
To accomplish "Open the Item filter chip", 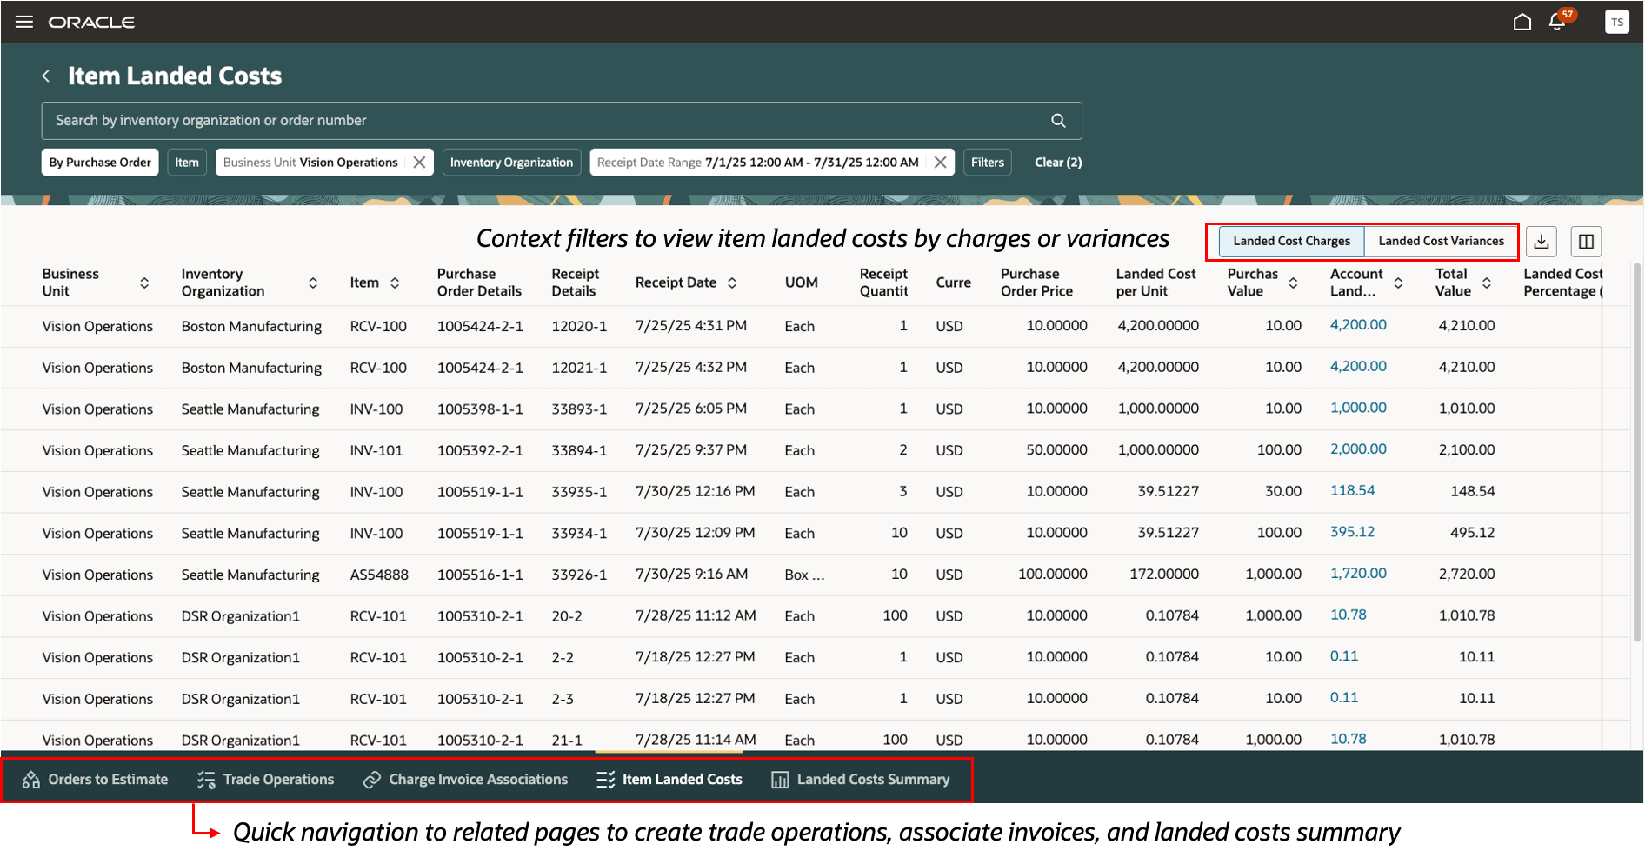I will tap(187, 163).
